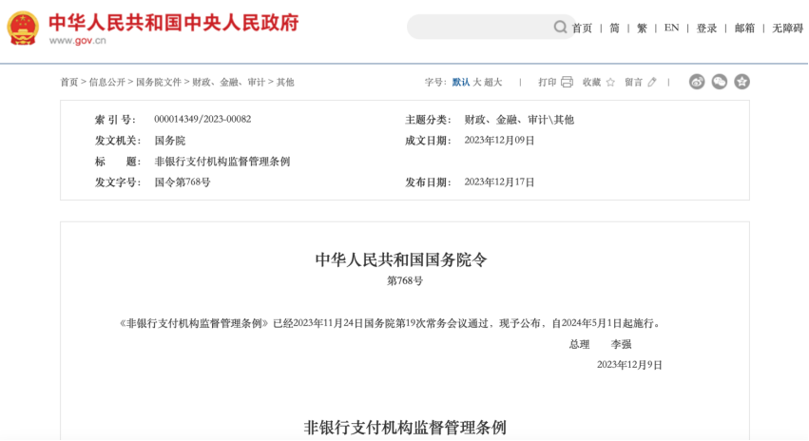Open 国务院文件 breadcrumb link

point(159,83)
